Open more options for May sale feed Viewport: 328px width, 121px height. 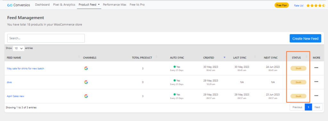tap(316, 68)
